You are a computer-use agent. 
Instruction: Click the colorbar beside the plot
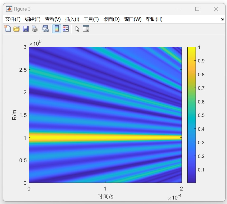pyautogui.click(x=191, y=115)
